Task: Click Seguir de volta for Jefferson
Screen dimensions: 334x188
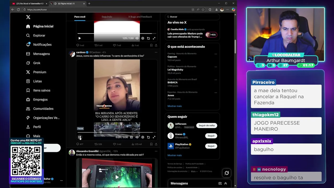Action: click(x=207, y=126)
